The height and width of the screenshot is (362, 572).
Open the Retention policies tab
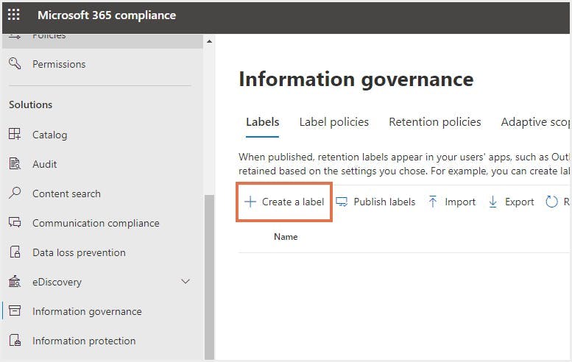pyautogui.click(x=435, y=121)
